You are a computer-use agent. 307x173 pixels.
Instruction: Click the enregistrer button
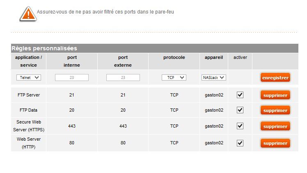pos(275,77)
